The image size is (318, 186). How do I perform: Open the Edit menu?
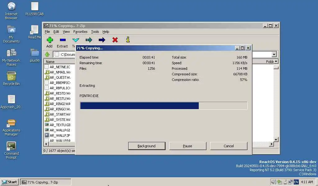point(56,32)
